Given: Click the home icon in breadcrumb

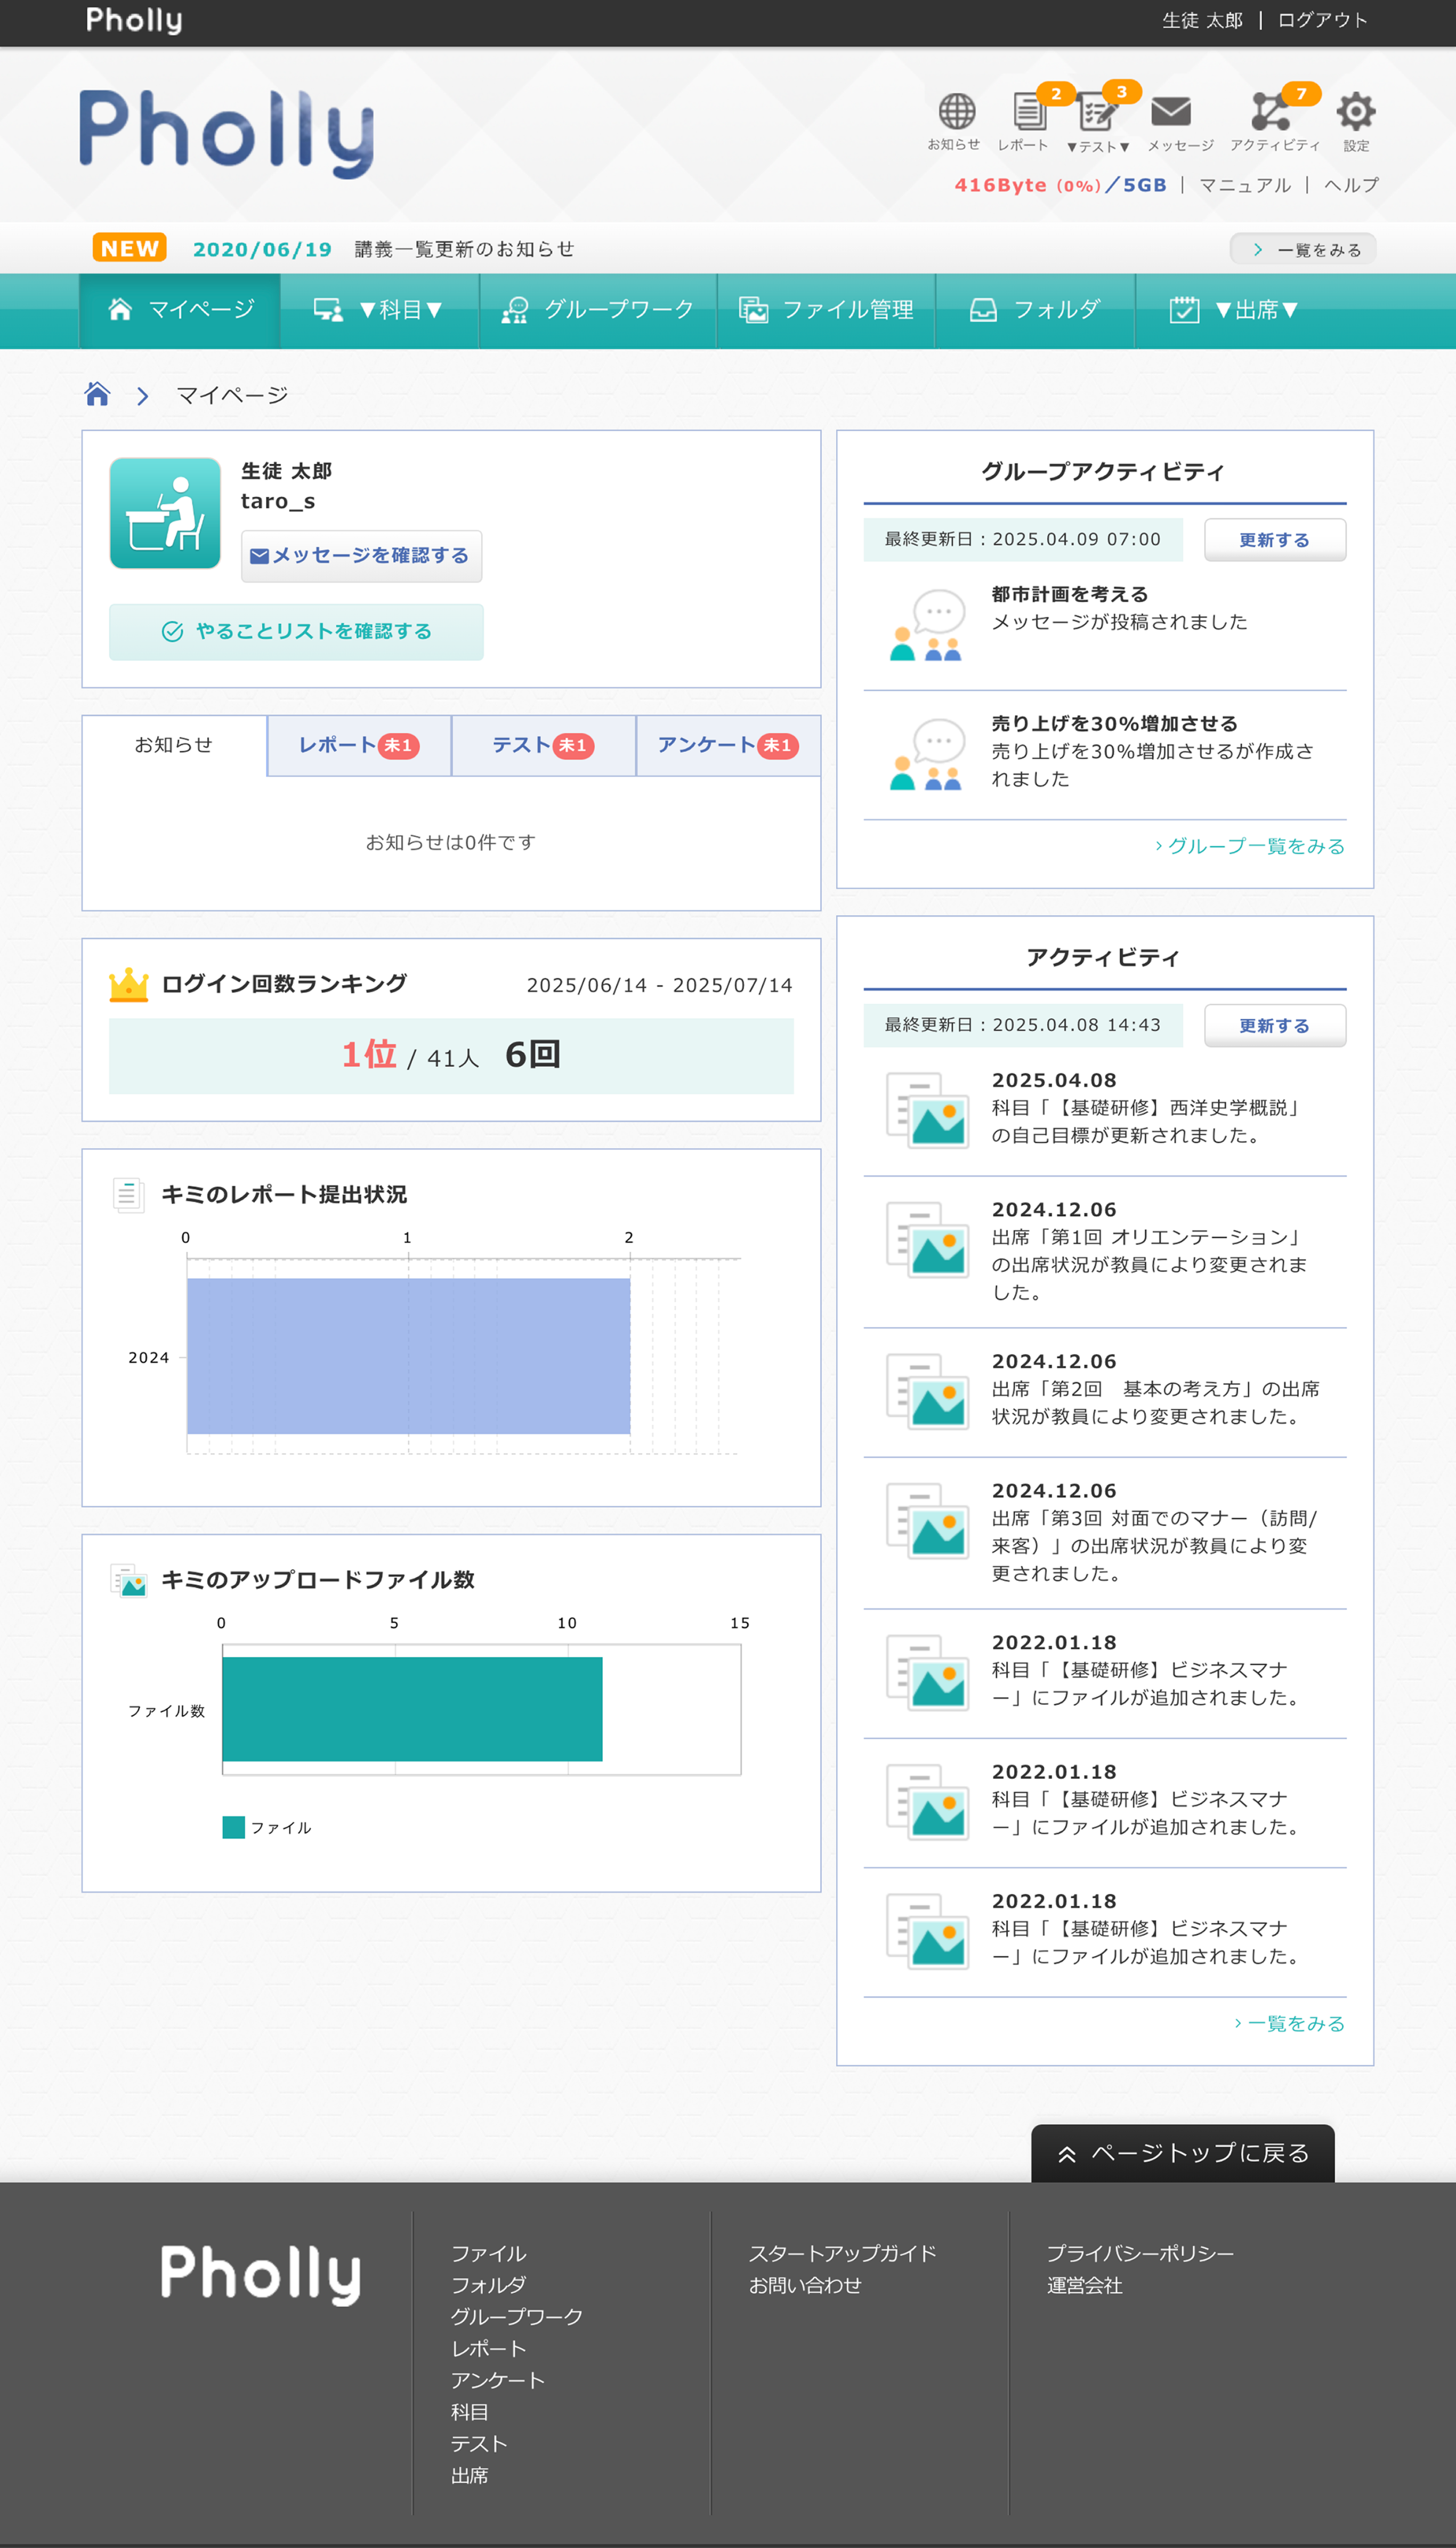Looking at the screenshot, I should coord(97,395).
